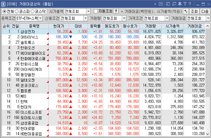The height and width of the screenshot is (138, 211).
Task: Enable the 자동조회 checkbox
Action: point(96,11)
